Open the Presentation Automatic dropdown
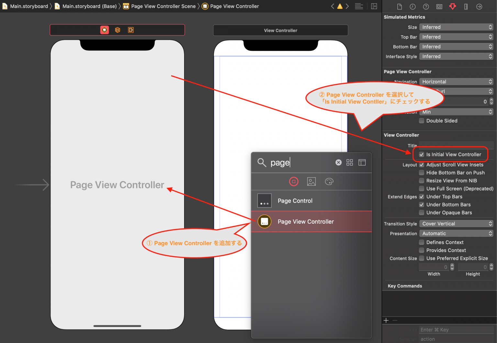 pyautogui.click(x=456, y=233)
